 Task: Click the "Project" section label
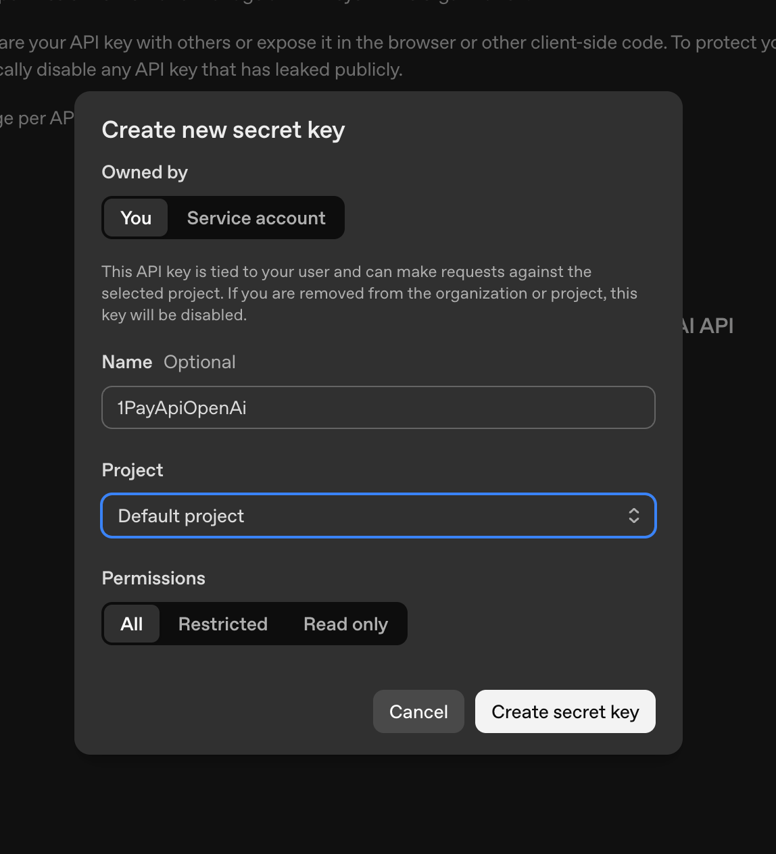132,470
